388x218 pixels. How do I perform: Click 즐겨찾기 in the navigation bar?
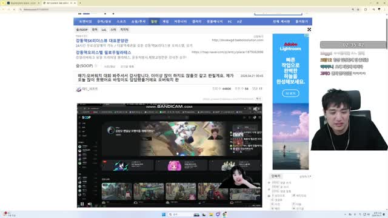click(302, 22)
